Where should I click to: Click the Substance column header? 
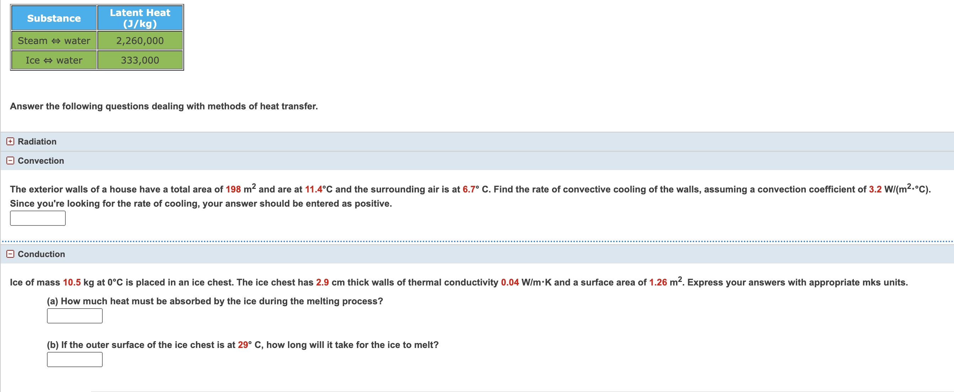pos(53,17)
